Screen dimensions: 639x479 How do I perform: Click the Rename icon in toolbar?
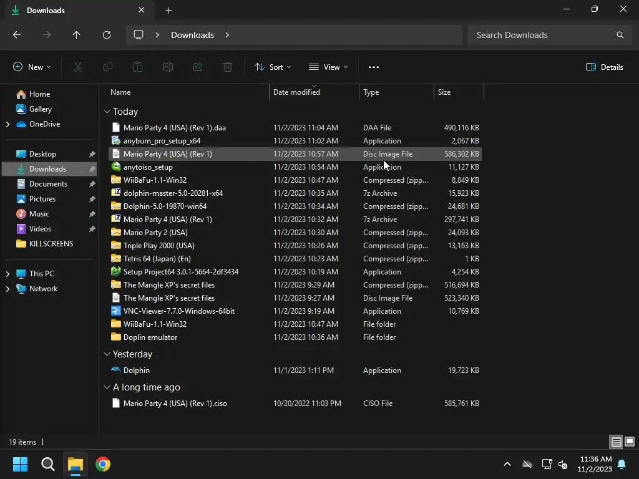[x=168, y=67]
